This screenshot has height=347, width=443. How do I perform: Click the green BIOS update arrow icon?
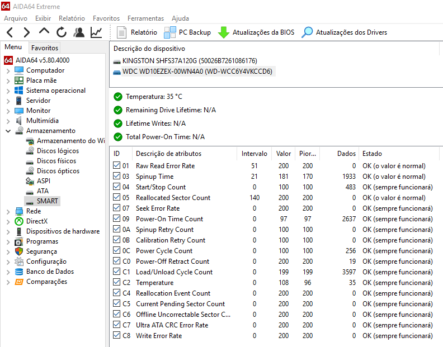click(224, 32)
